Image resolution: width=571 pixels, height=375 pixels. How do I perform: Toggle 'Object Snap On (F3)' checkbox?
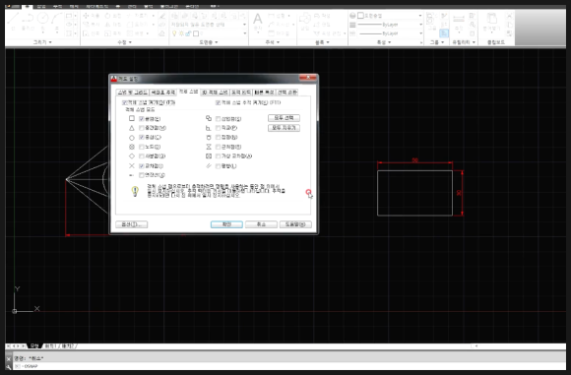pos(125,102)
